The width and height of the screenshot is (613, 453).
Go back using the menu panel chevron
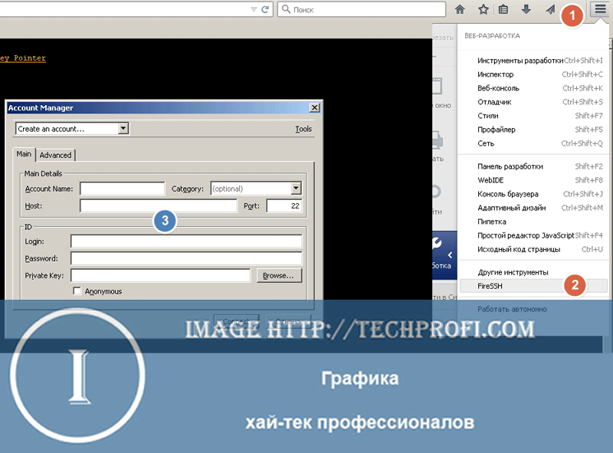coord(450,255)
